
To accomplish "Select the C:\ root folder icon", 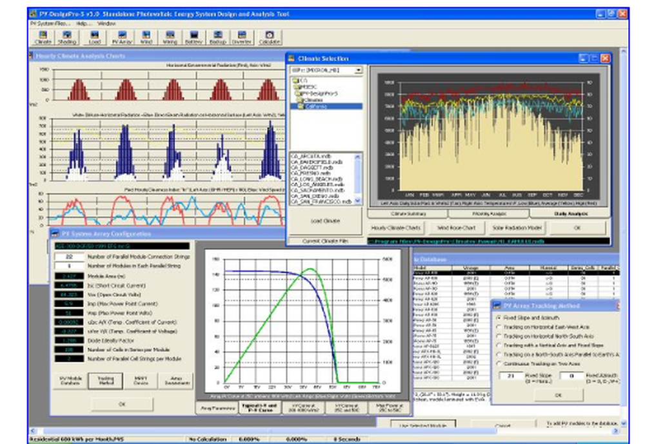I will point(295,80).
